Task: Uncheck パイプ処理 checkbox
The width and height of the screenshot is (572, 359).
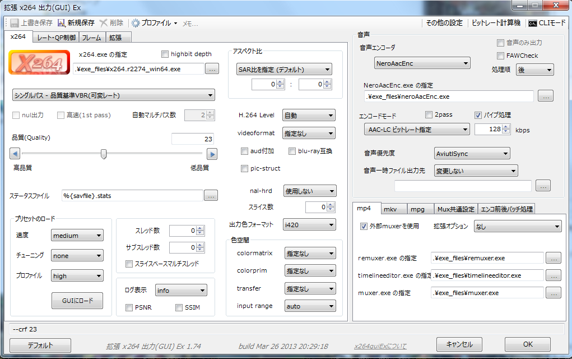Action: click(x=478, y=115)
